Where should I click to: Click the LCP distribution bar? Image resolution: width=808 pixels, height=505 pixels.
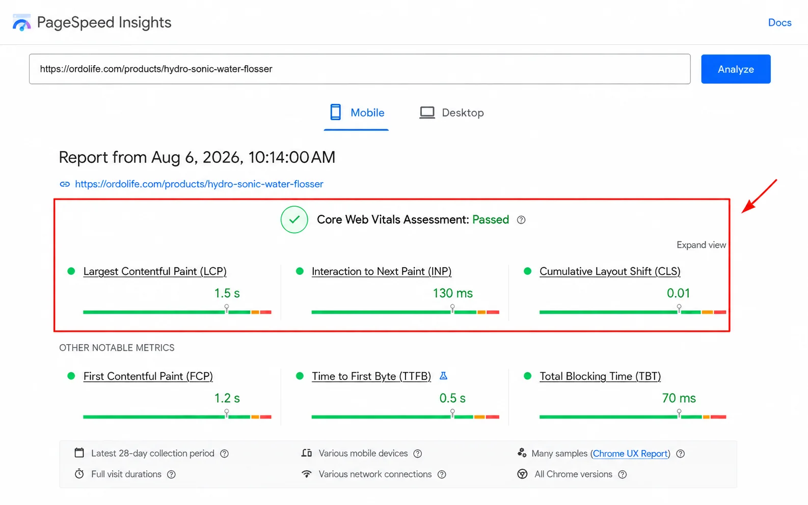click(x=177, y=312)
